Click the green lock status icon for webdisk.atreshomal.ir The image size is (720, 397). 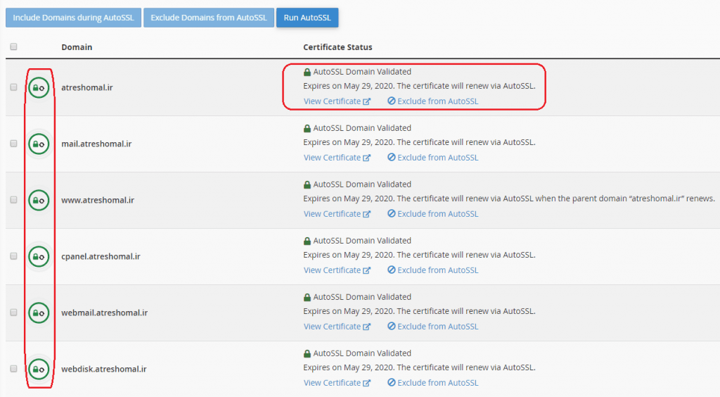click(39, 369)
